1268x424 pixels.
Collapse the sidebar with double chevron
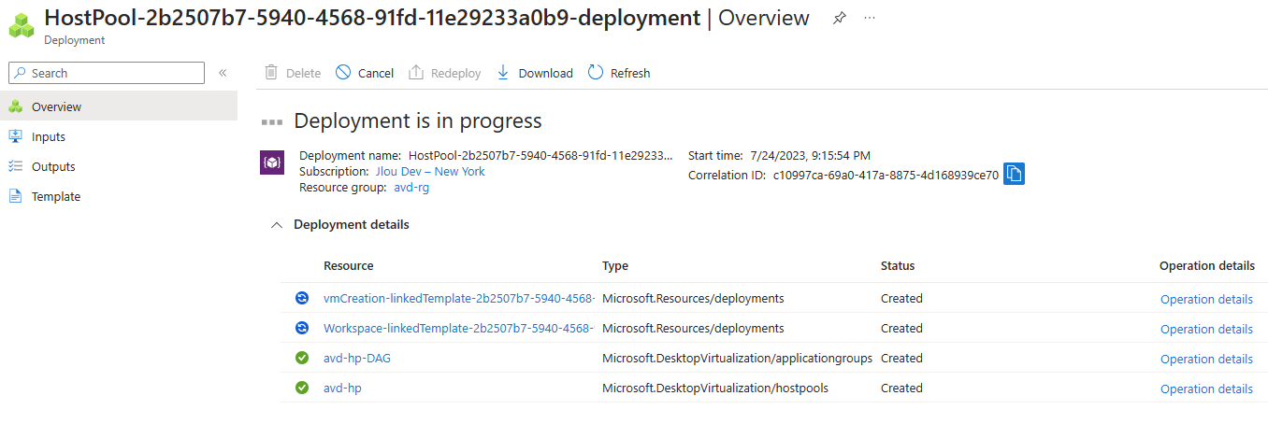[x=223, y=73]
